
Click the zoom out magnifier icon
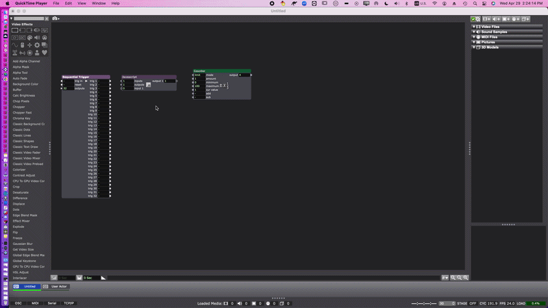[453, 277]
